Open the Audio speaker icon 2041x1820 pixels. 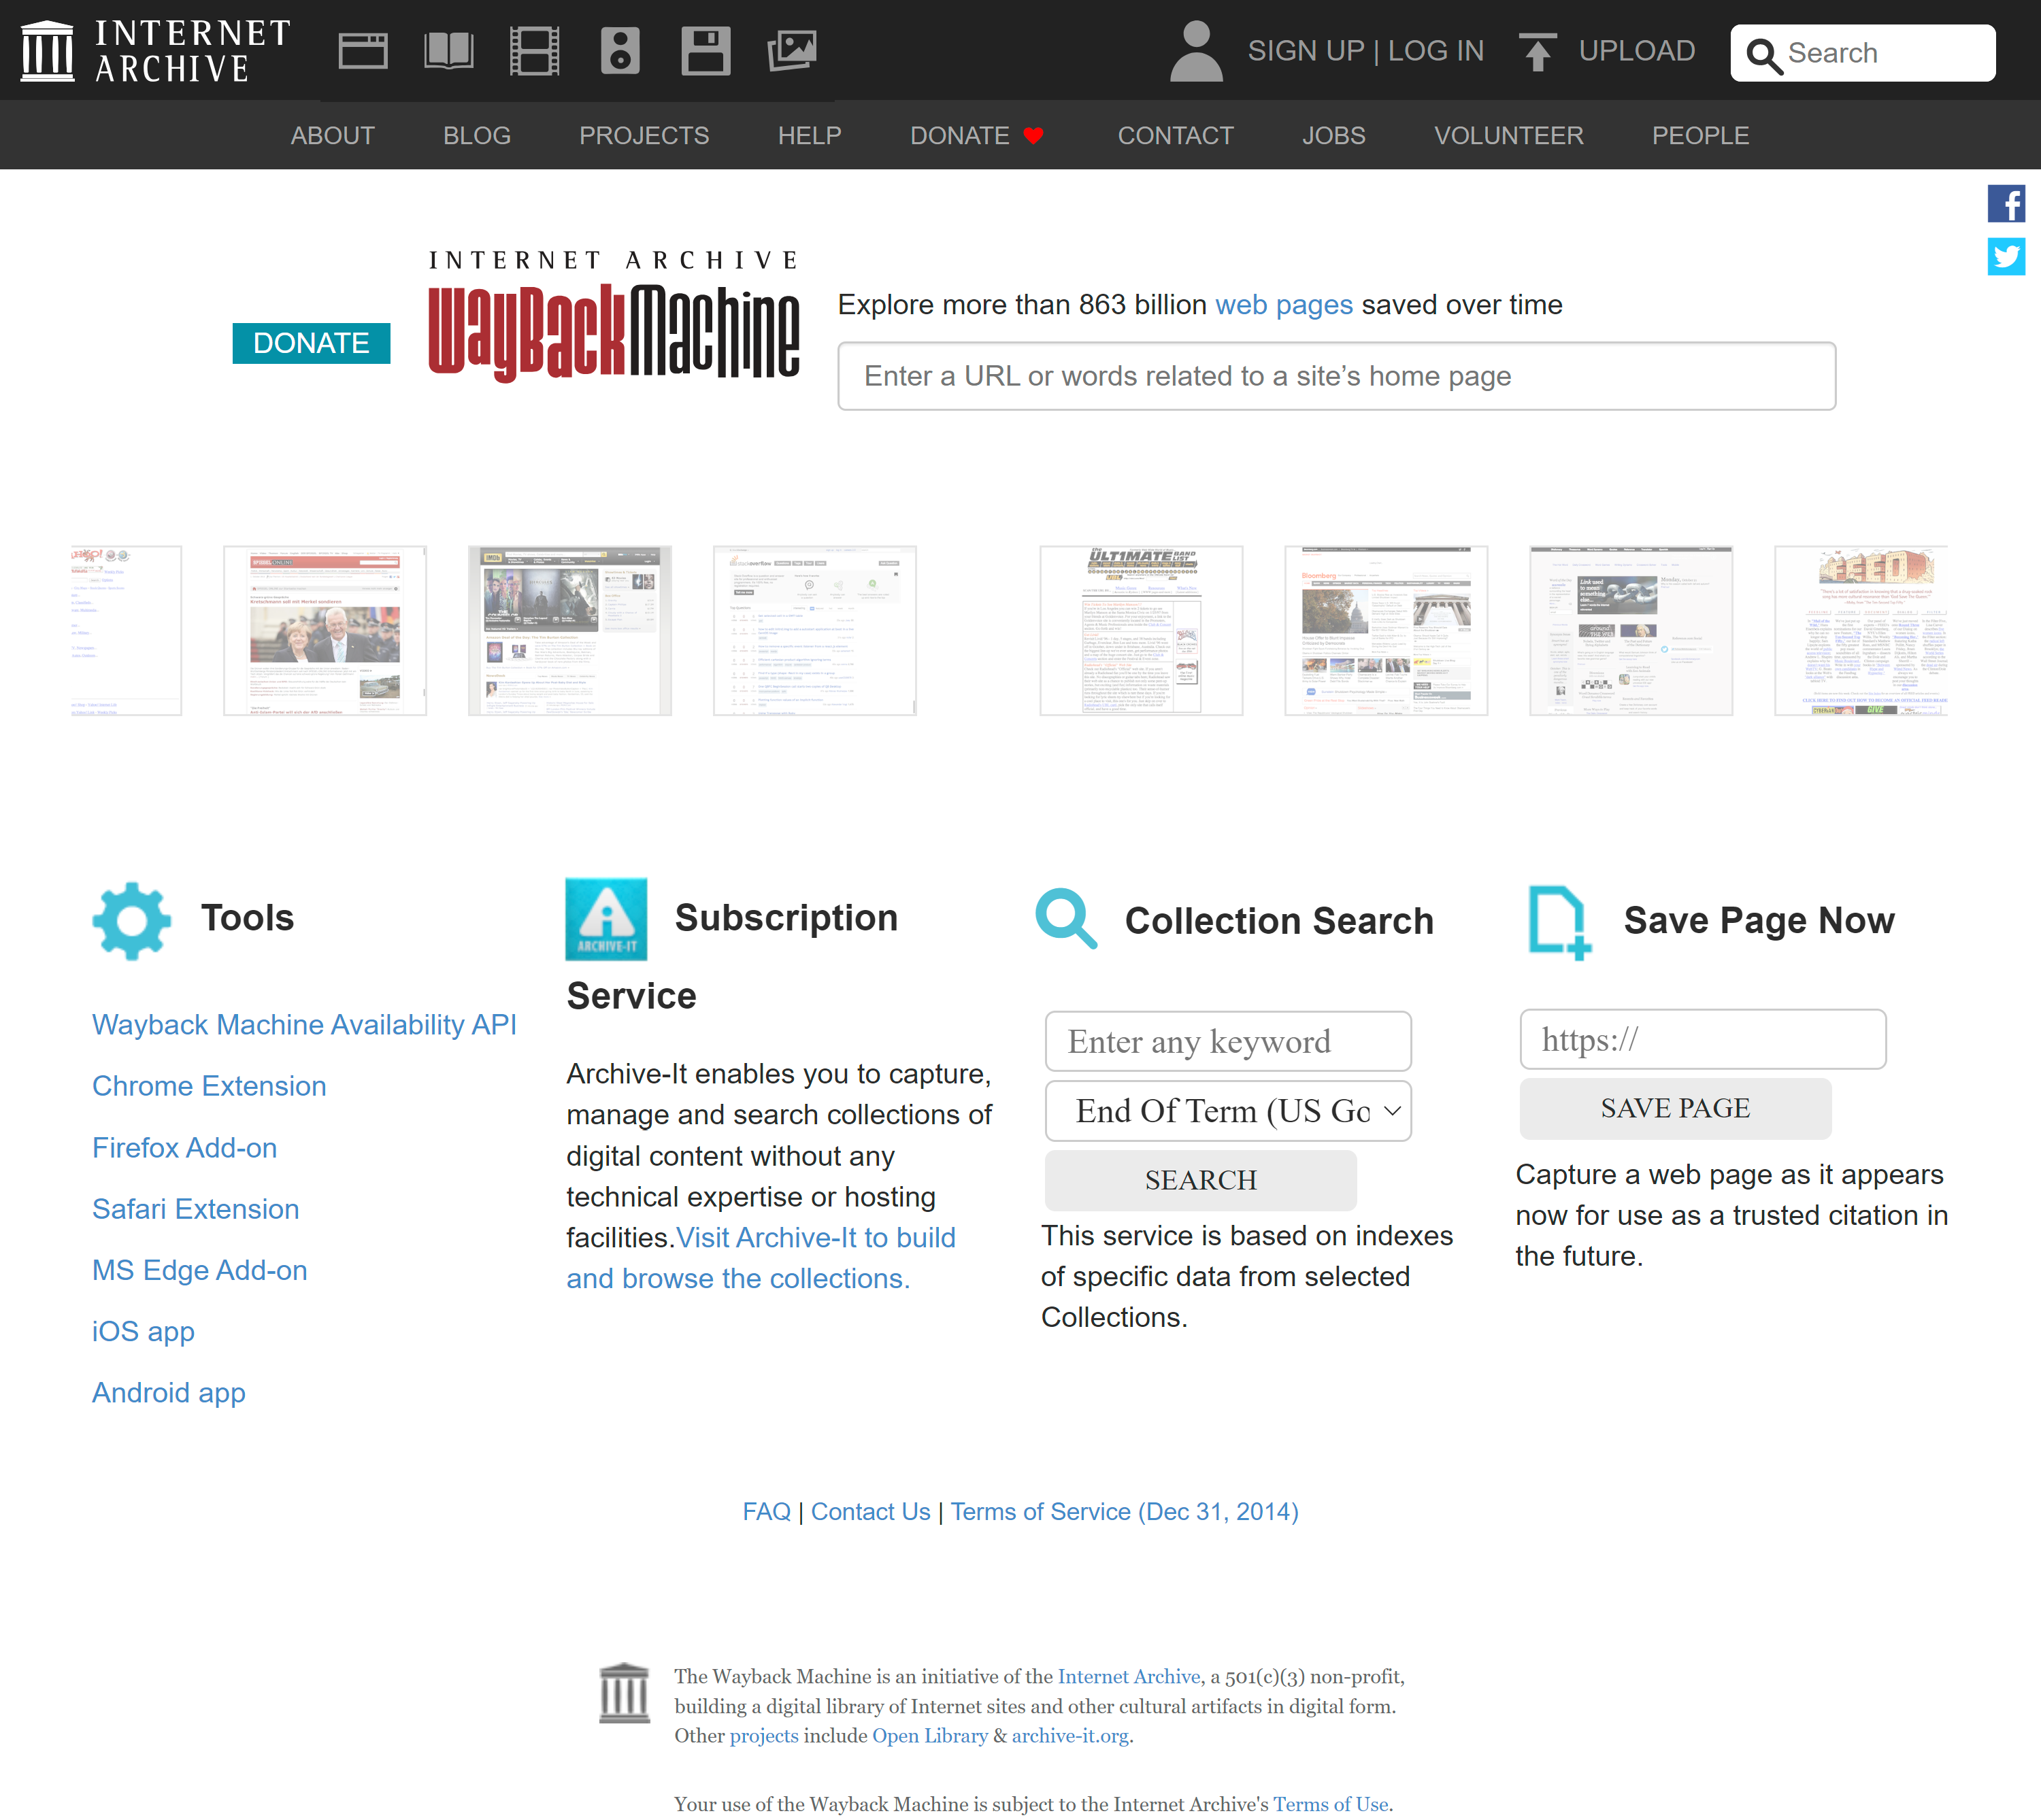[619, 51]
